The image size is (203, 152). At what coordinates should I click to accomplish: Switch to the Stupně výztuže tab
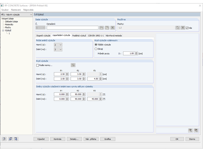point(43,35)
